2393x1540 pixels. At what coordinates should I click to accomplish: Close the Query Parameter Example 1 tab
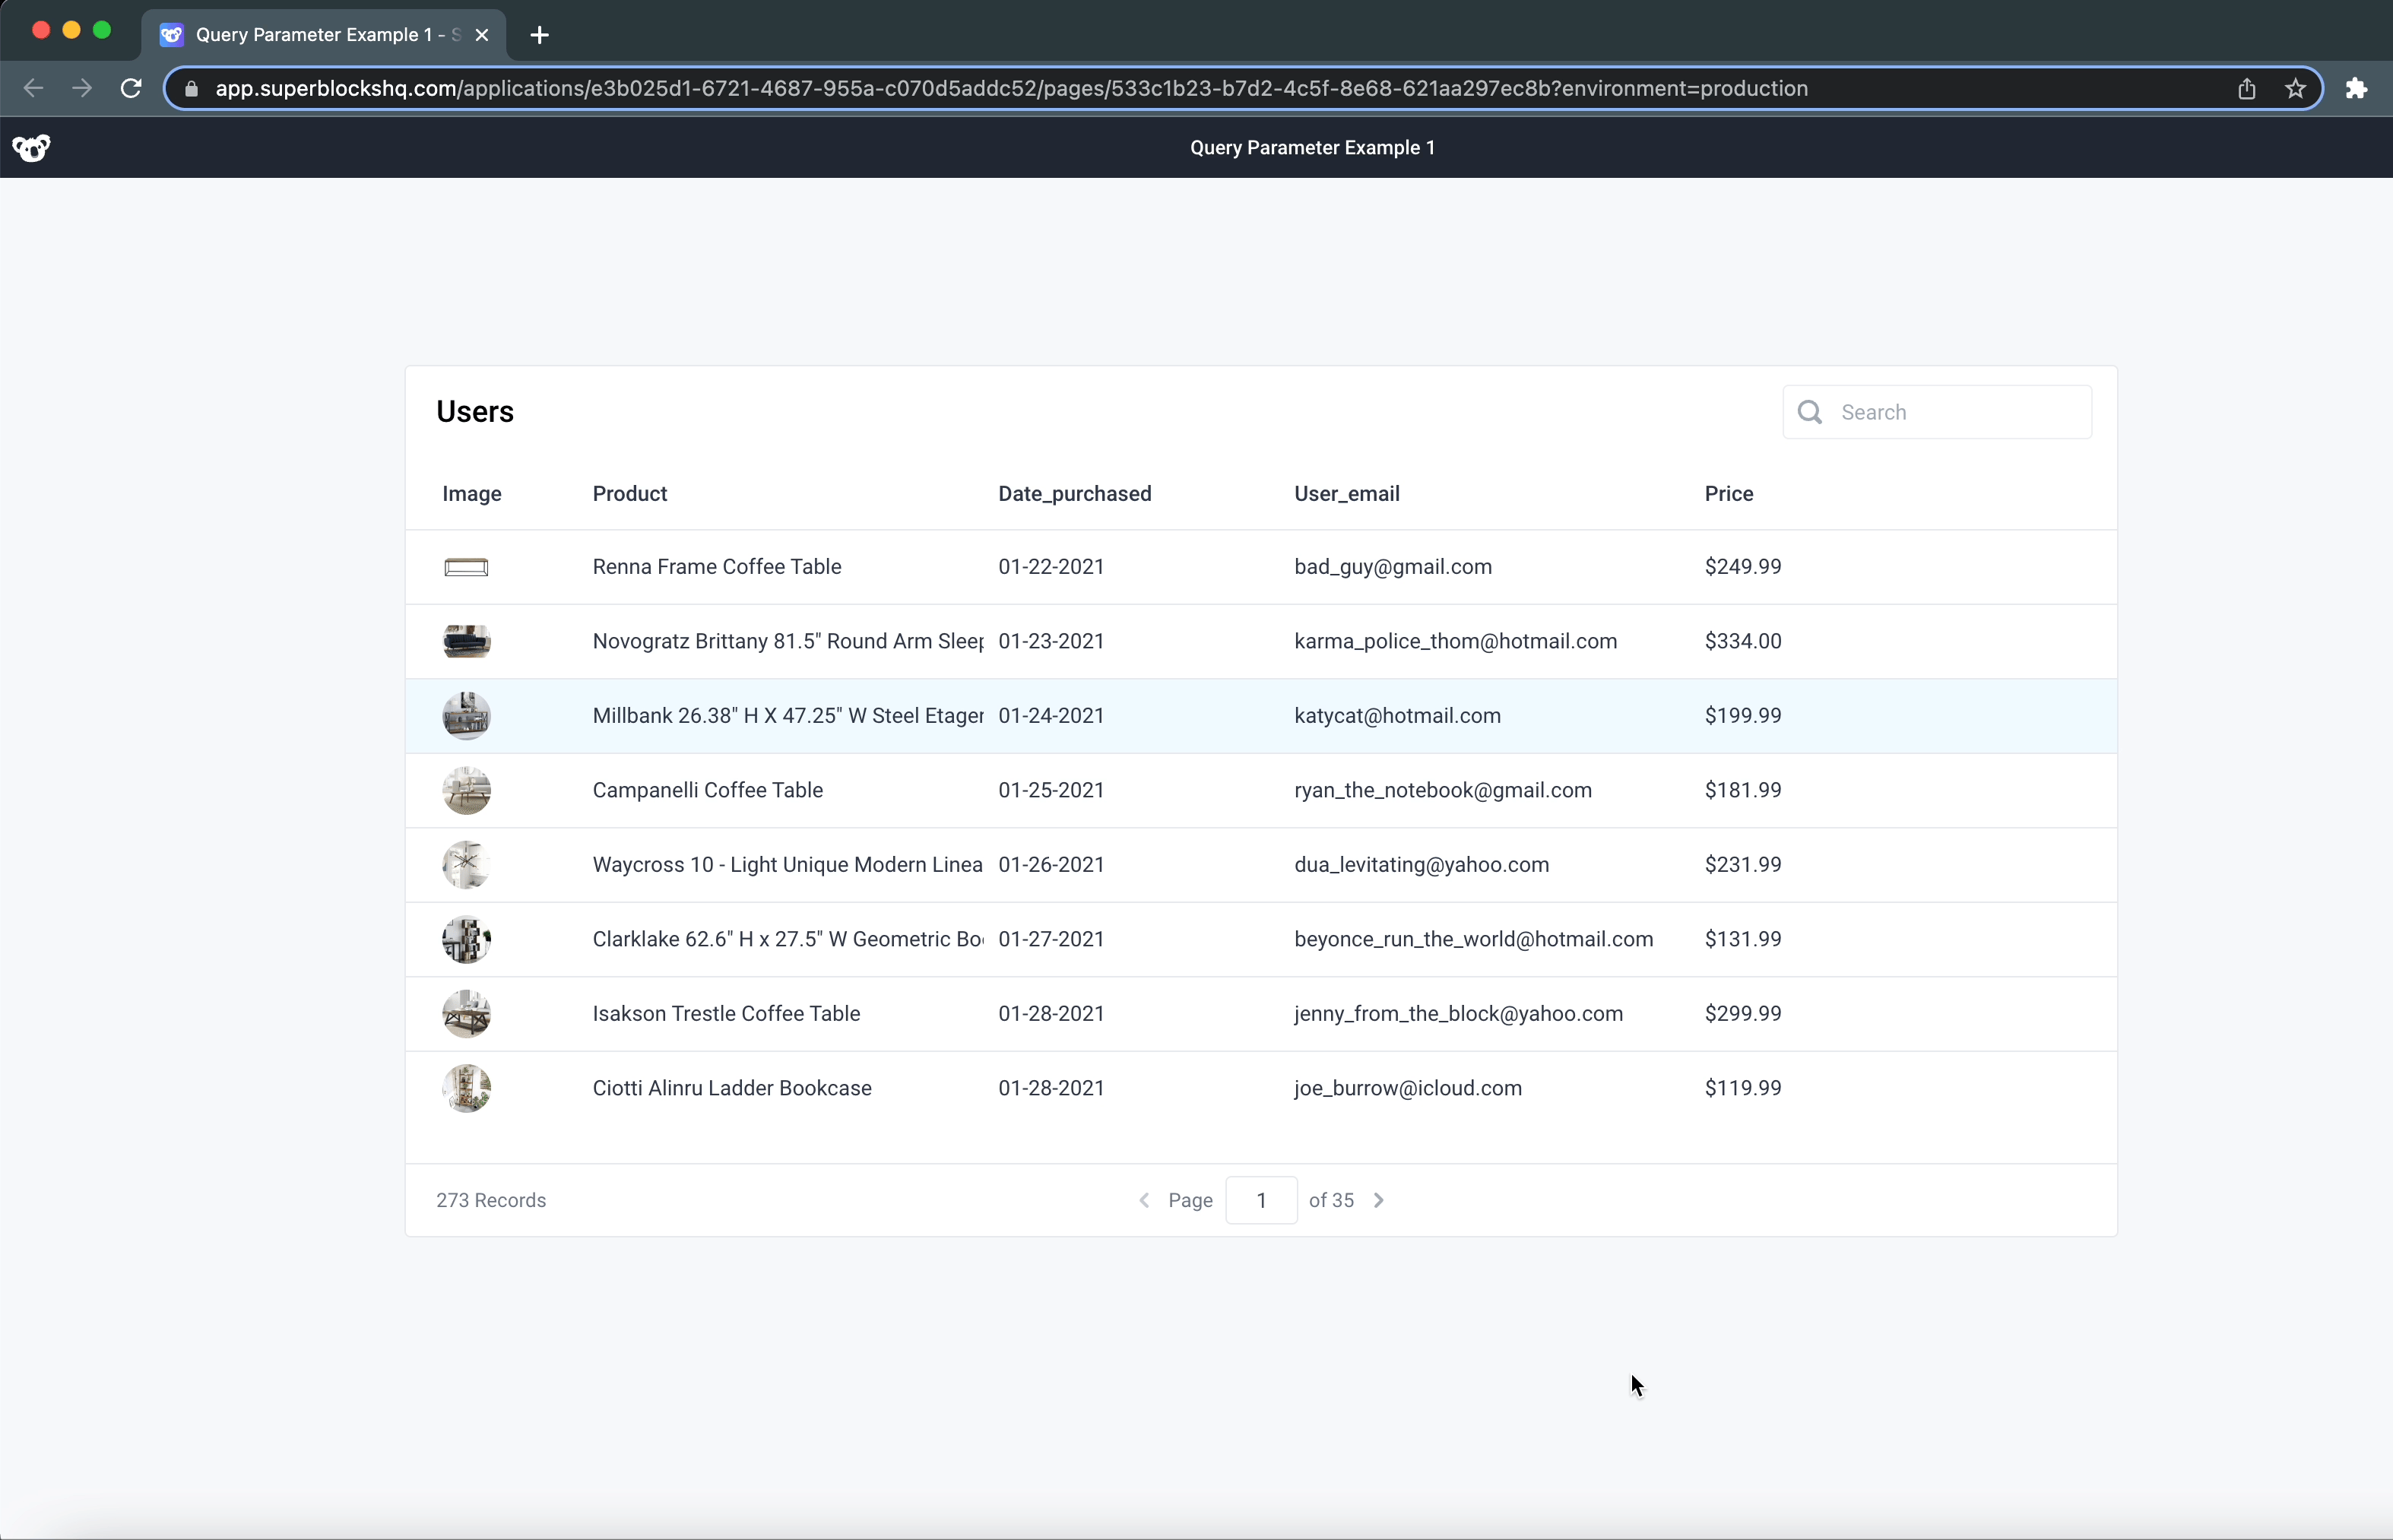tap(483, 34)
